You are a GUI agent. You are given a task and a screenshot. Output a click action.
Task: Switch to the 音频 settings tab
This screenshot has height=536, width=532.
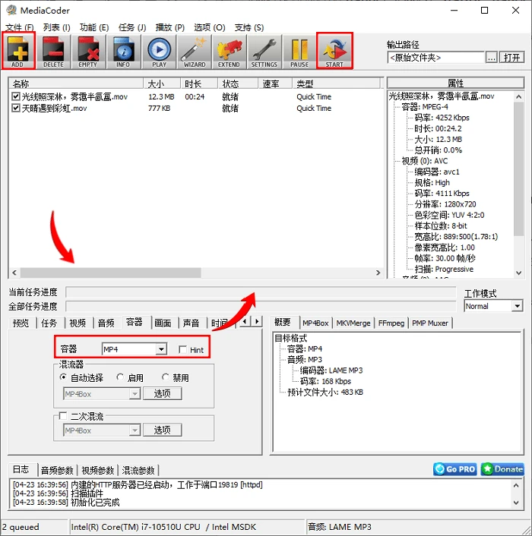(x=106, y=323)
